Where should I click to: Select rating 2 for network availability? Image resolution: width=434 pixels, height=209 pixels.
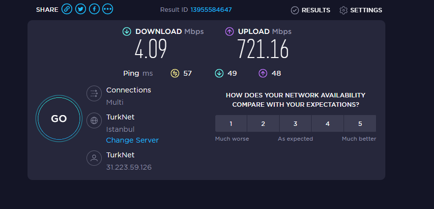(x=263, y=123)
